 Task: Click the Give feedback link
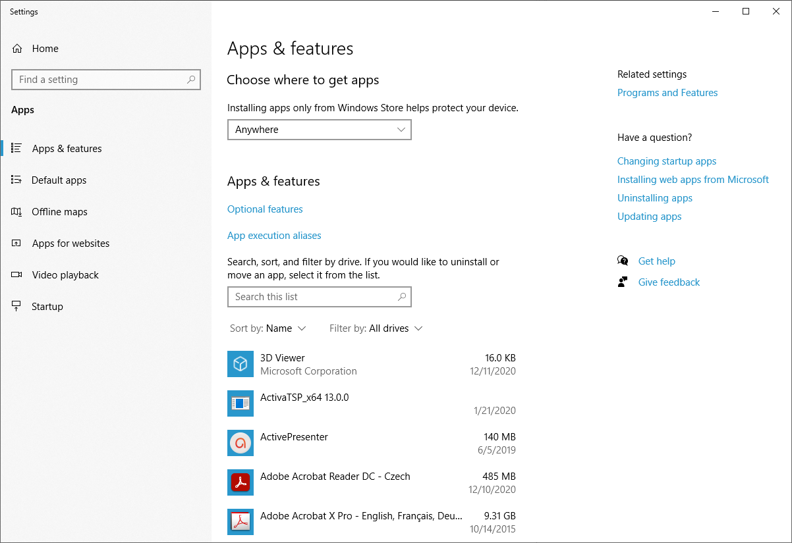(x=669, y=282)
